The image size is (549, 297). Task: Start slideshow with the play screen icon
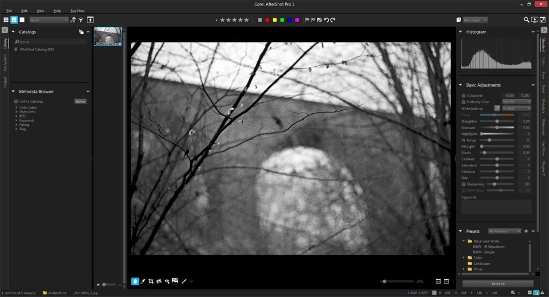(535, 20)
